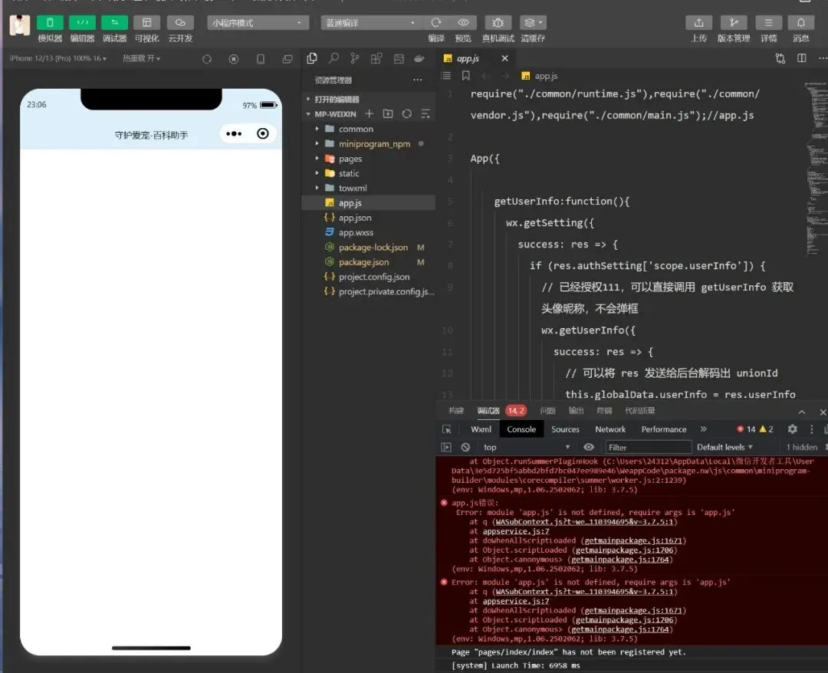Open the clear cache layers dropdown
The width and height of the screenshot is (828, 673).
533,23
